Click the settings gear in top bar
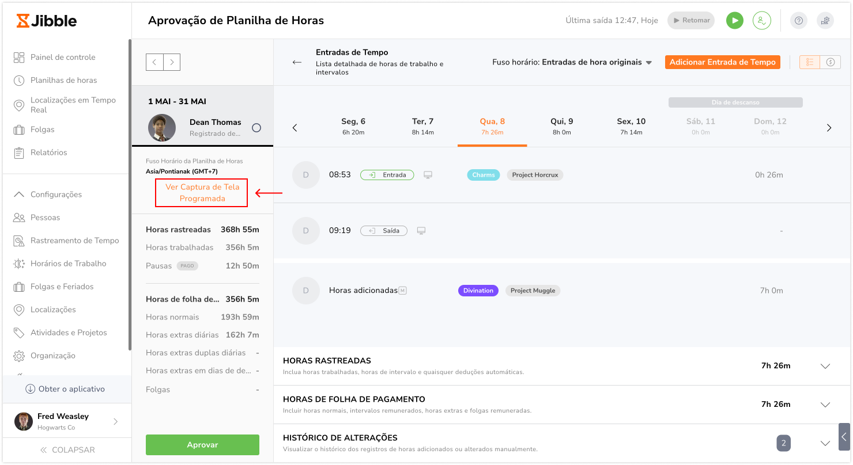The width and height of the screenshot is (853, 465). (x=825, y=21)
